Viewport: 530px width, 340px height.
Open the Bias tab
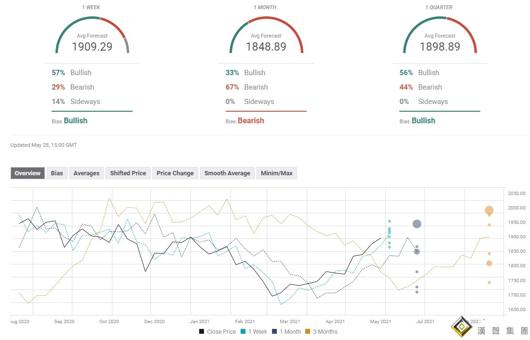point(57,173)
